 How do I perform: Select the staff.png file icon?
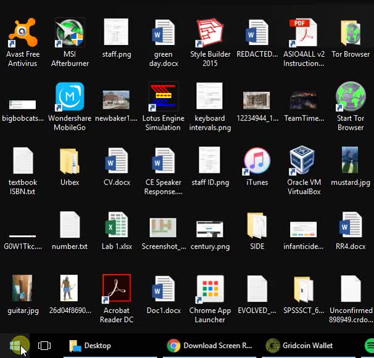(116, 31)
